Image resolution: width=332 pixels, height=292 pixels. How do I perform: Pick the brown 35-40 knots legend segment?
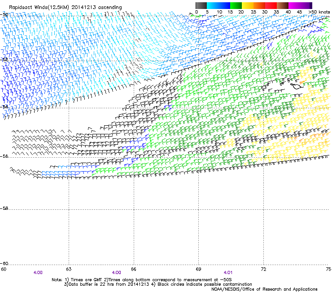point(283,5)
